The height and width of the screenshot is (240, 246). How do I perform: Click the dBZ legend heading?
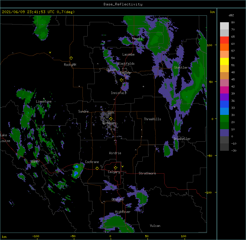[x=231, y=15]
